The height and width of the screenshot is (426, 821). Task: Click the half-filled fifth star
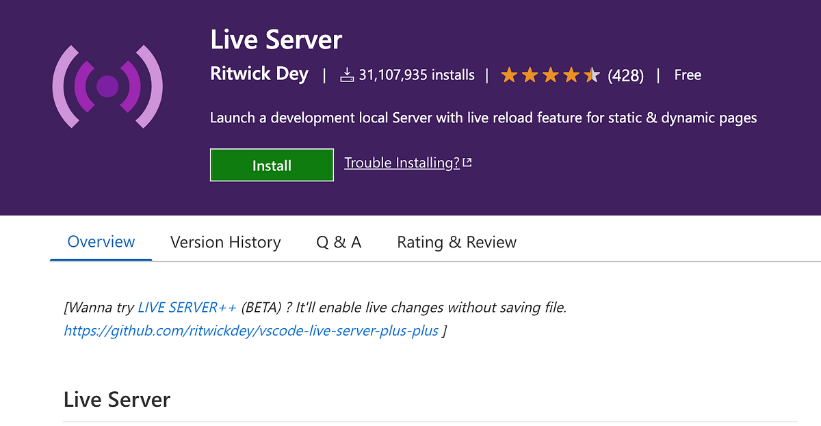(x=591, y=75)
